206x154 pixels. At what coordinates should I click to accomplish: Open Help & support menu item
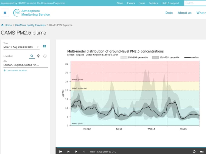(x=170, y=3)
